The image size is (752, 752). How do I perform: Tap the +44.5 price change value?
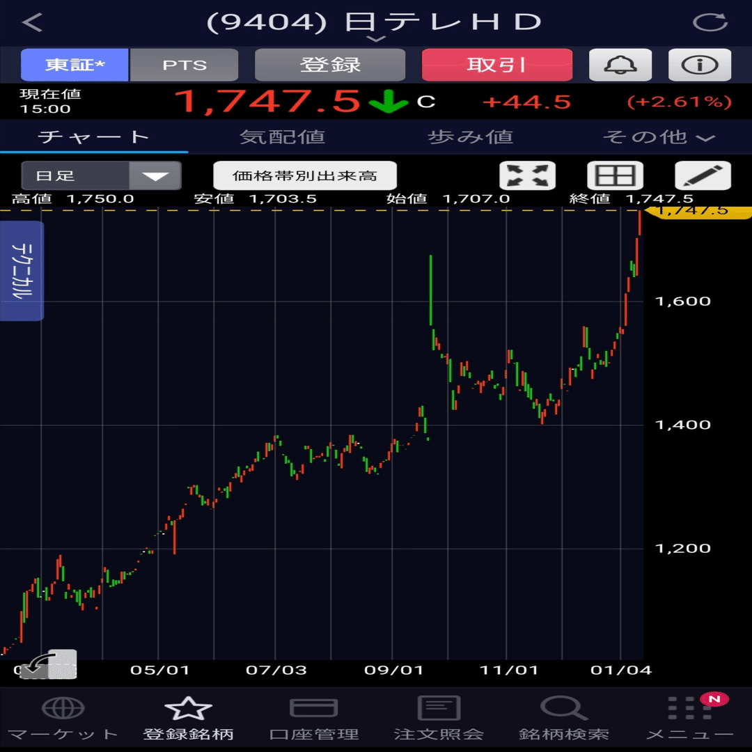(x=526, y=102)
